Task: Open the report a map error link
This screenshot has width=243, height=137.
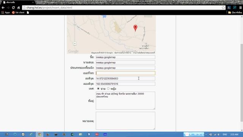Action: click(144, 53)
